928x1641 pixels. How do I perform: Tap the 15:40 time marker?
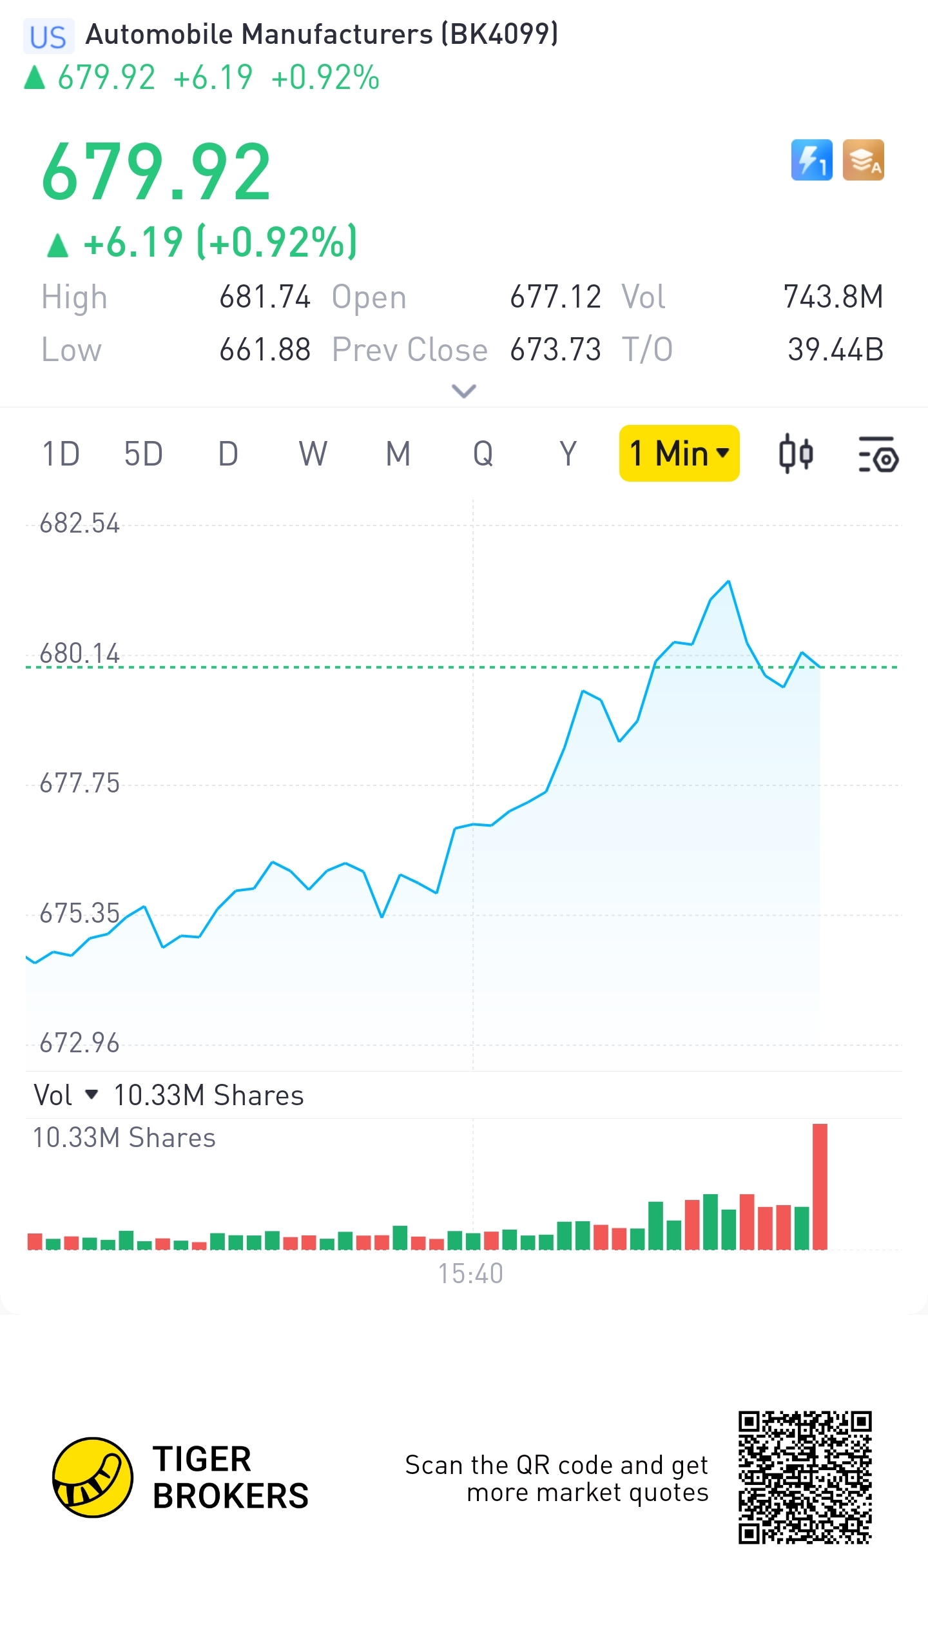tap(470, 1273)
